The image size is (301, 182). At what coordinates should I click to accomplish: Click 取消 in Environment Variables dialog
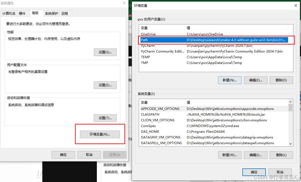pos(280,172)
